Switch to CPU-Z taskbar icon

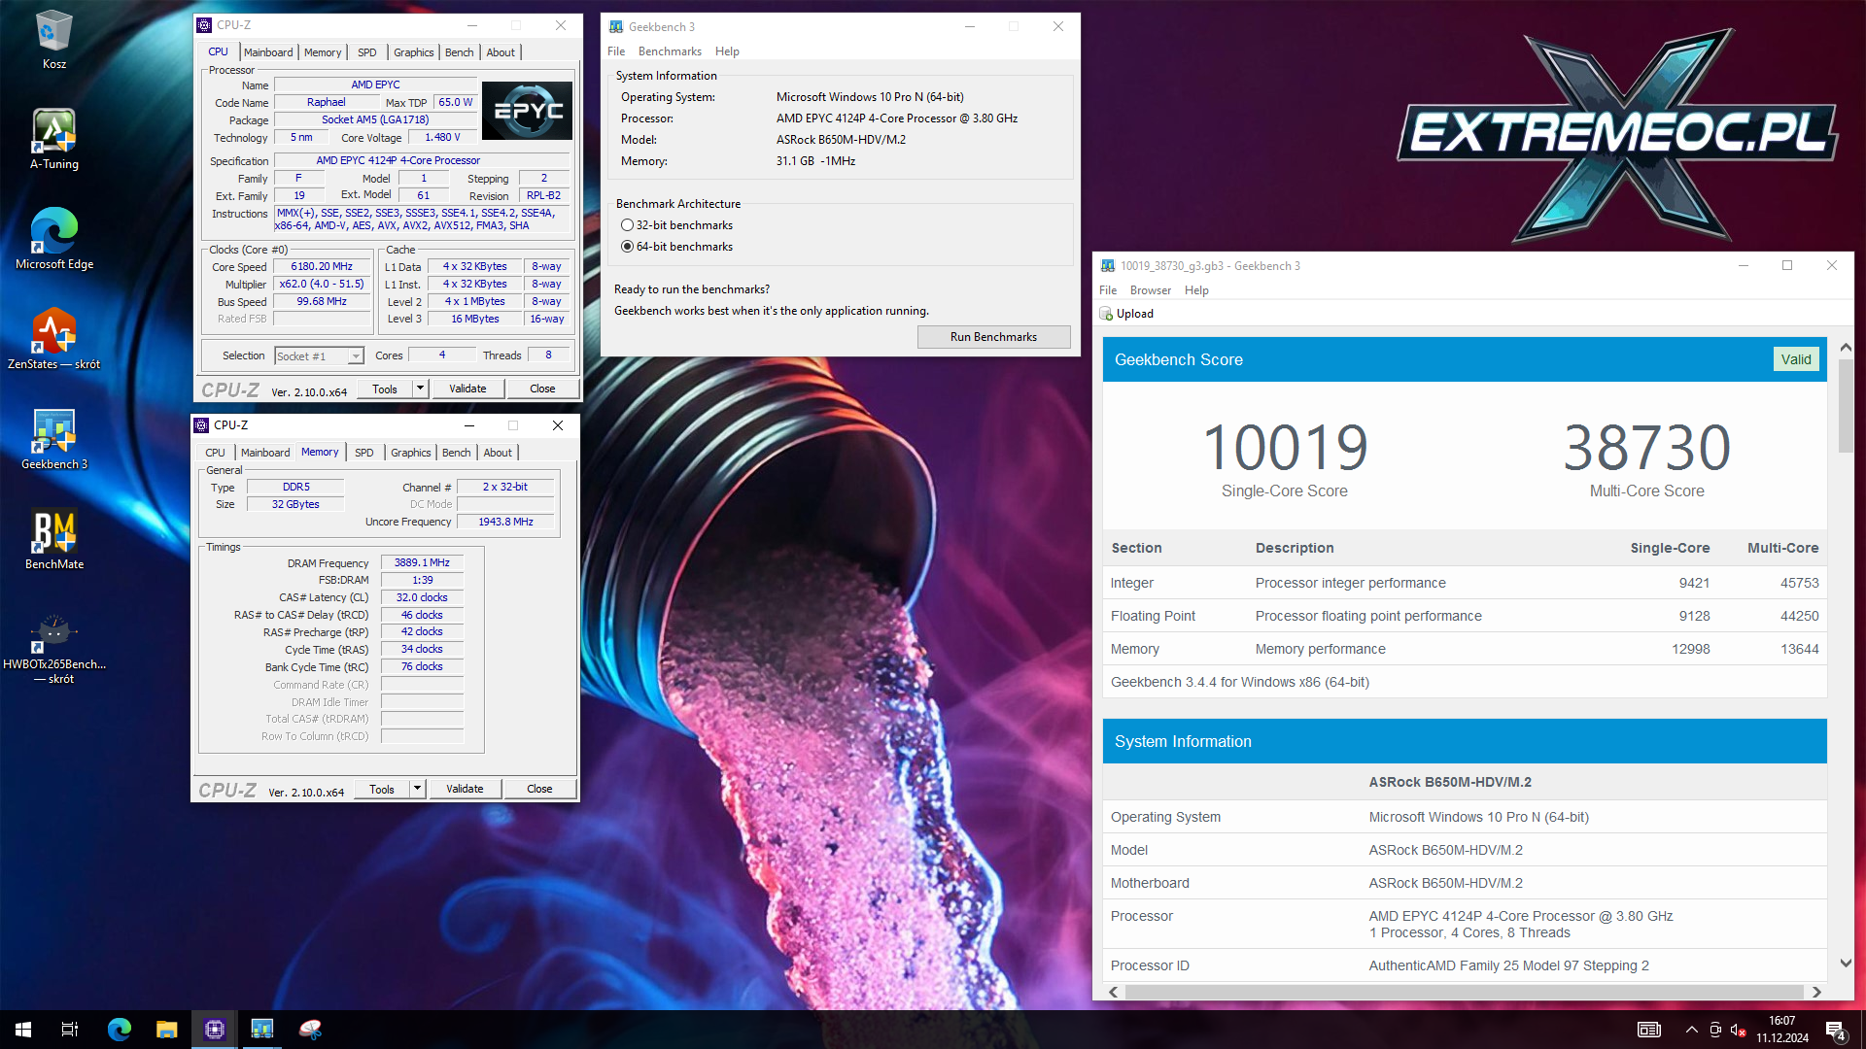[x=215, y=1030]
